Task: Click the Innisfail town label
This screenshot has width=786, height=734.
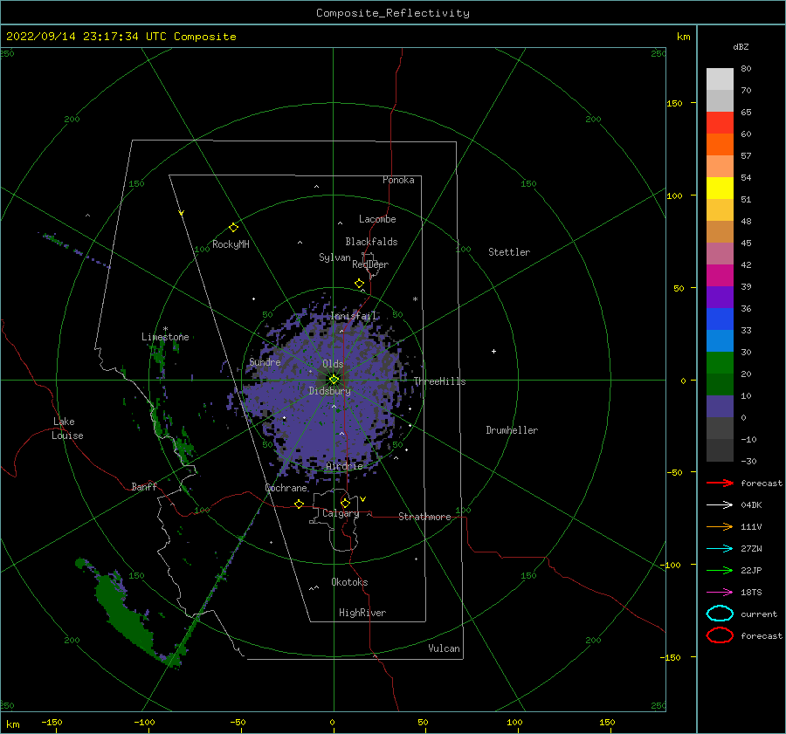Action: [353, 316]
